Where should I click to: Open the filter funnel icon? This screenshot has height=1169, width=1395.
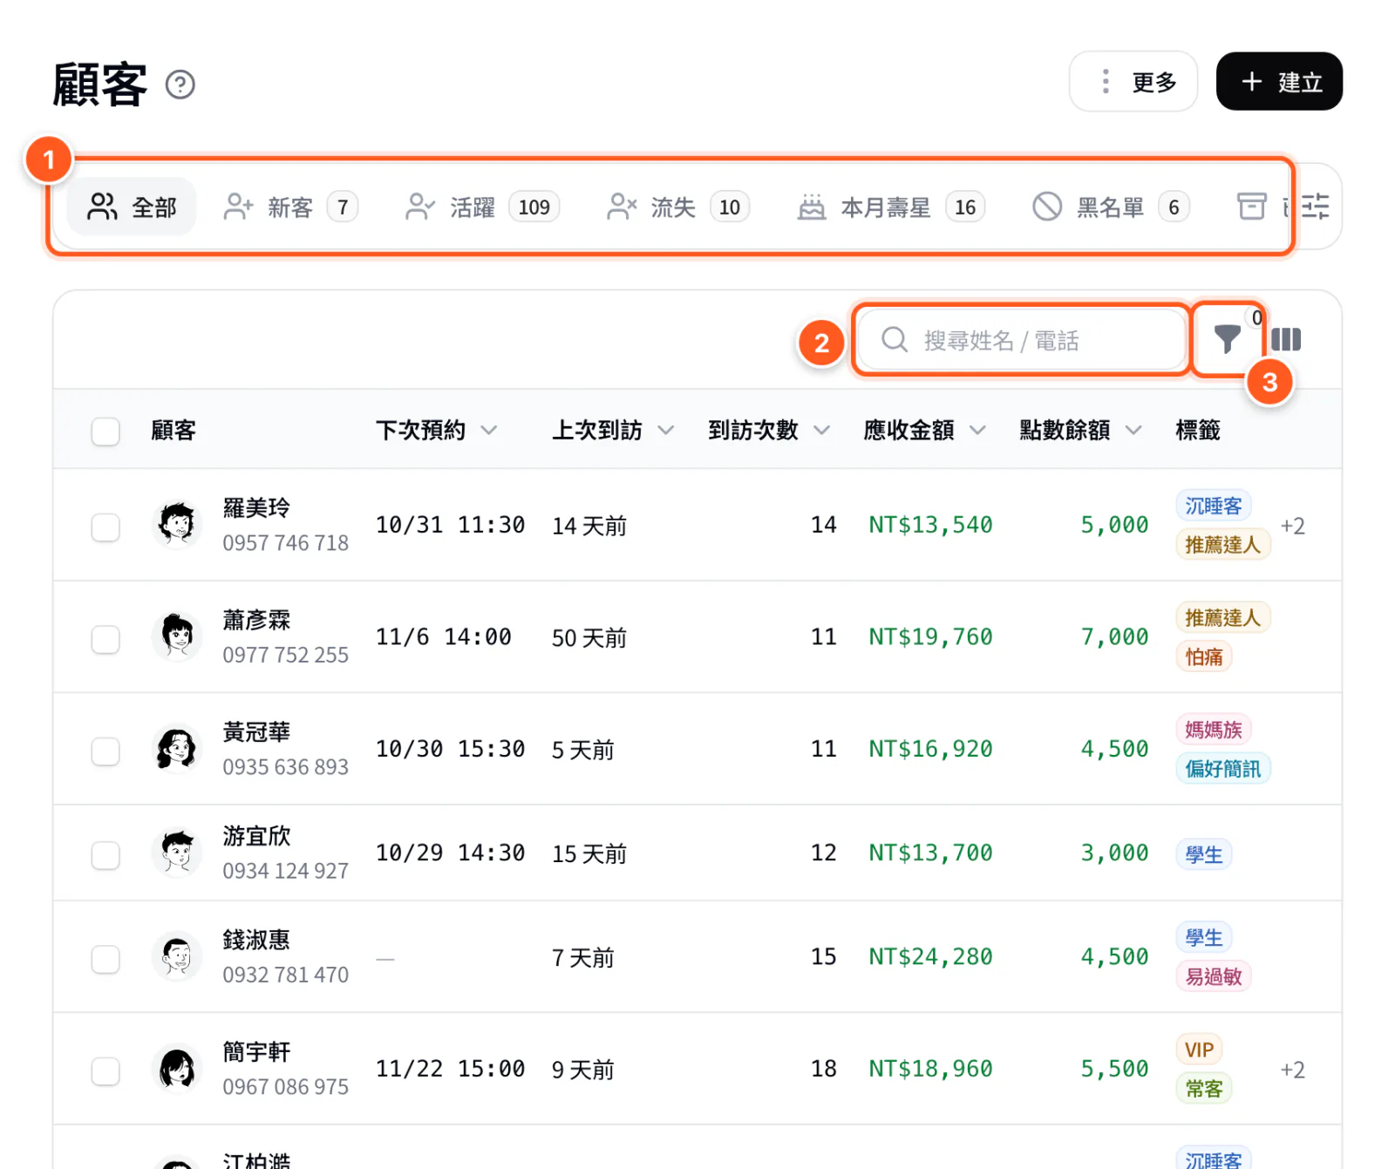click(x=1227, y=339)
